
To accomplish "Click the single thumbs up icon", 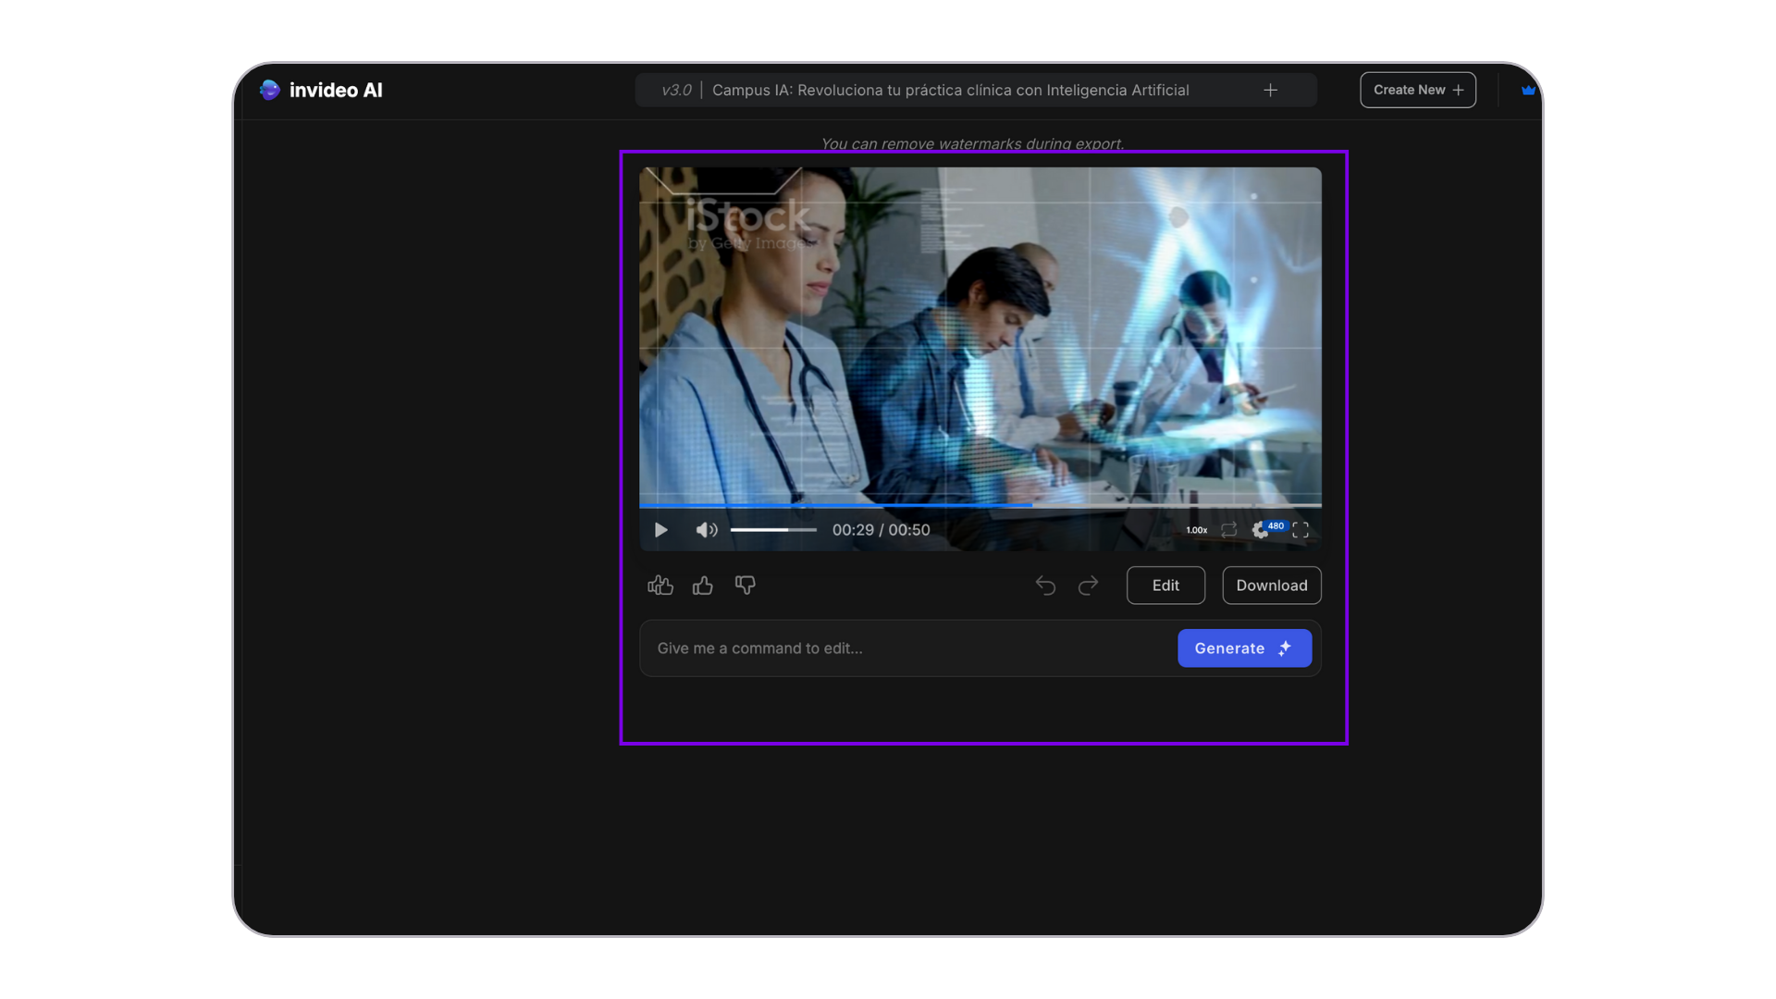I will (x=703, y=586).
